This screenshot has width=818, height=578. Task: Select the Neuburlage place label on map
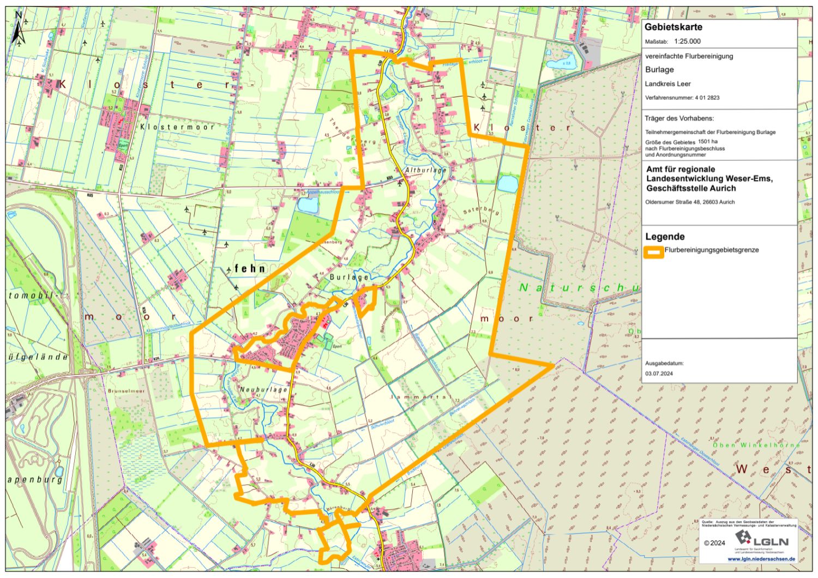click(263, 390)
